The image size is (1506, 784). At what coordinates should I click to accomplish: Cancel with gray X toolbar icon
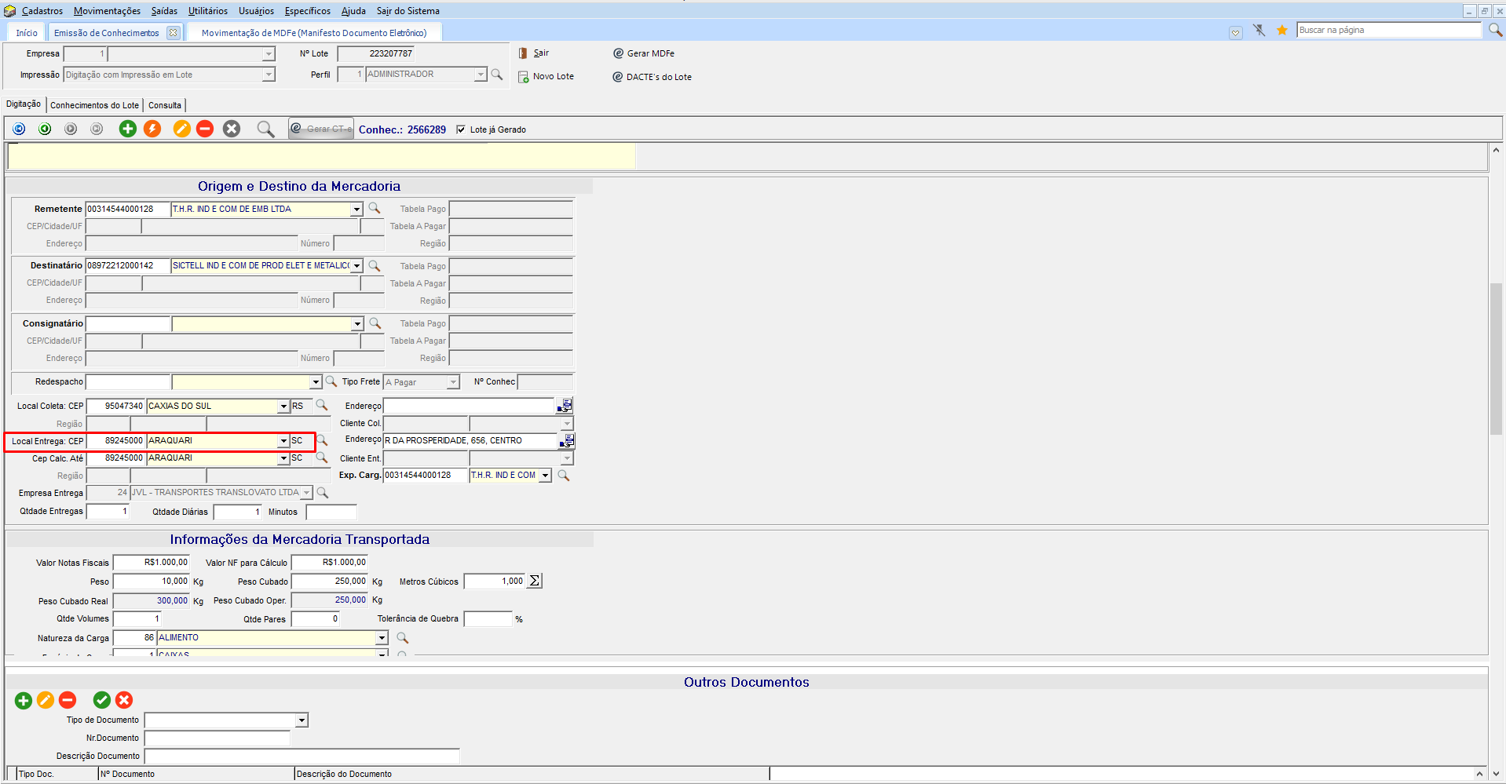pos(232,129)
